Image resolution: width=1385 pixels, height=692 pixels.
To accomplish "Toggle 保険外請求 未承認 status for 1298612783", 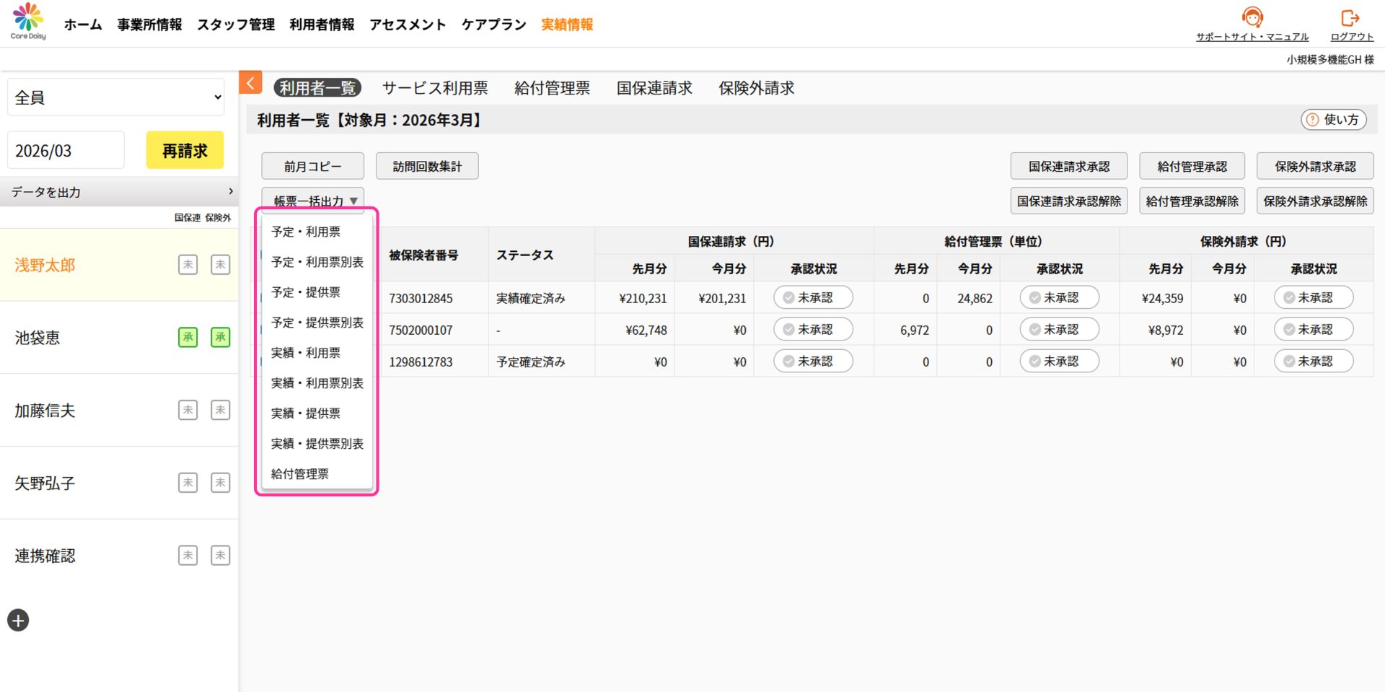I will (x=1313, y=362).
